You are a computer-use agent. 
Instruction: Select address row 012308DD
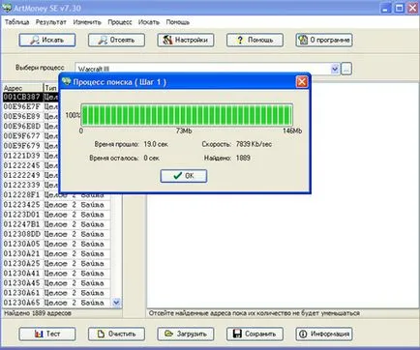point(56,234)
